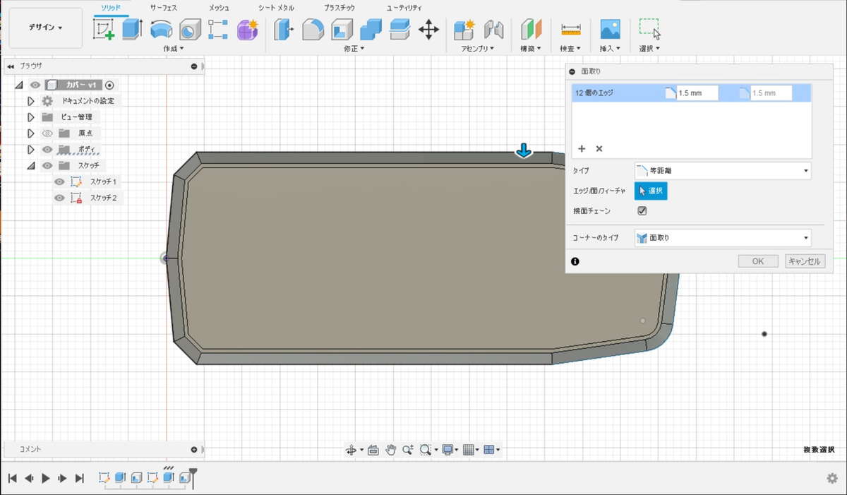Jump to timeline beginning
This screenshot has width=847, height=495.
[13, 478]
